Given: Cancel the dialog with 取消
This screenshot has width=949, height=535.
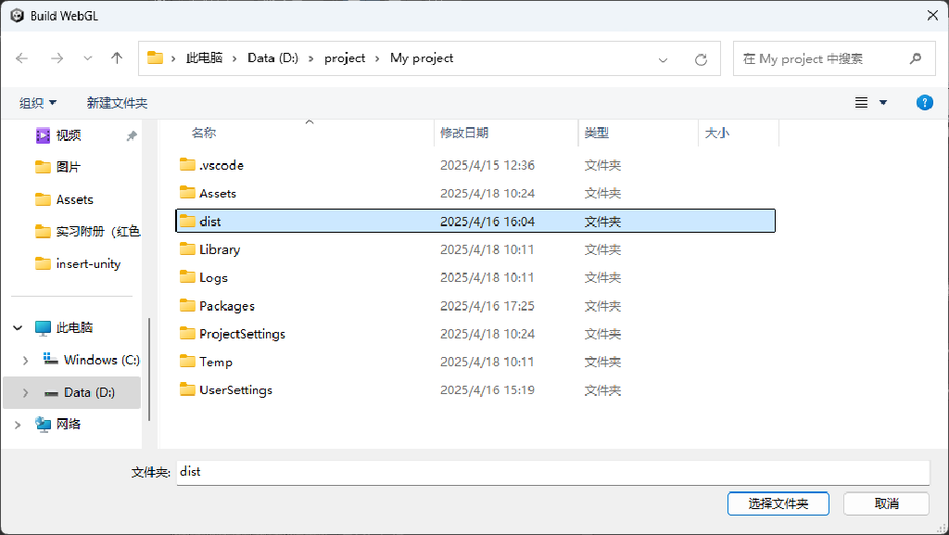Looking at the screenshot, I should pos(886,503).
